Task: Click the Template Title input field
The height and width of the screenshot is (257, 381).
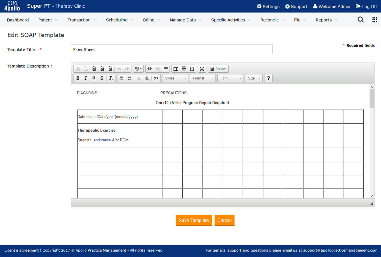Action: coord(171,49)
